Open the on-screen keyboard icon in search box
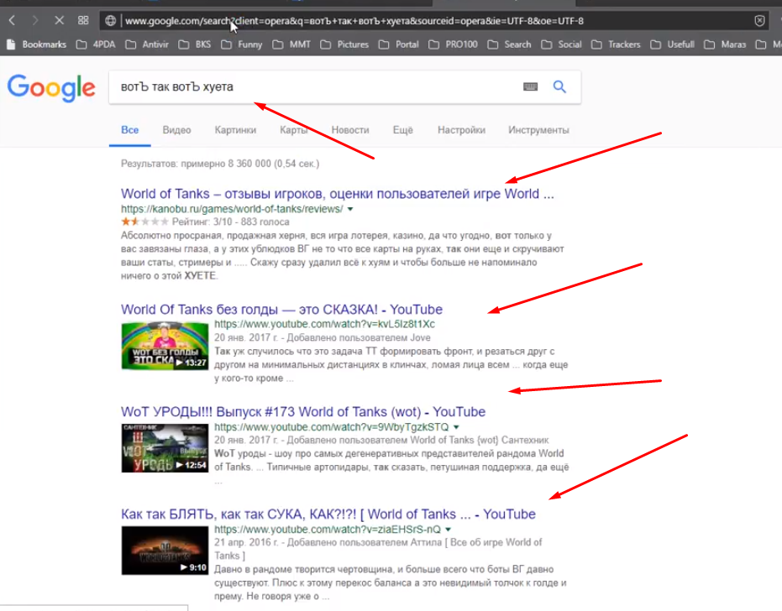This screenshot has width=782, height=611. tap(530, 86)
